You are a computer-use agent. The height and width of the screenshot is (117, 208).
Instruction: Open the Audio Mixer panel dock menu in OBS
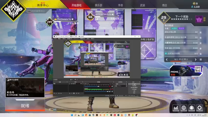[x=114, y=82]
